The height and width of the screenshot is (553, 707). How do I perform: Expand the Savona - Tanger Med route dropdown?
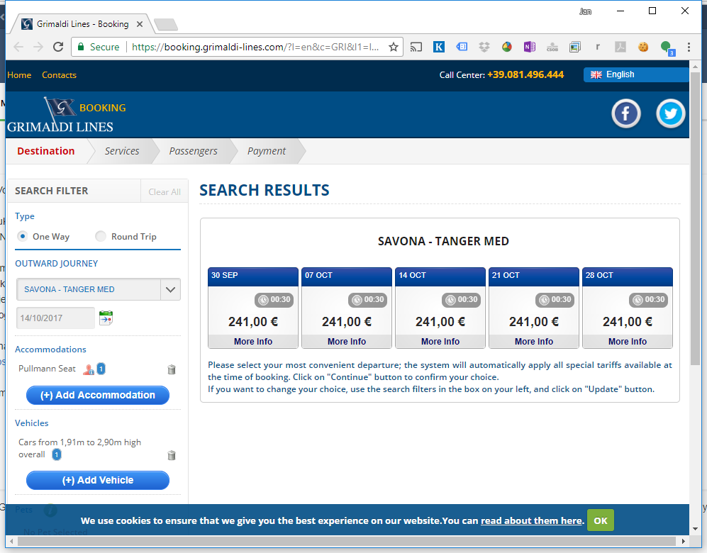click(170, 289)
